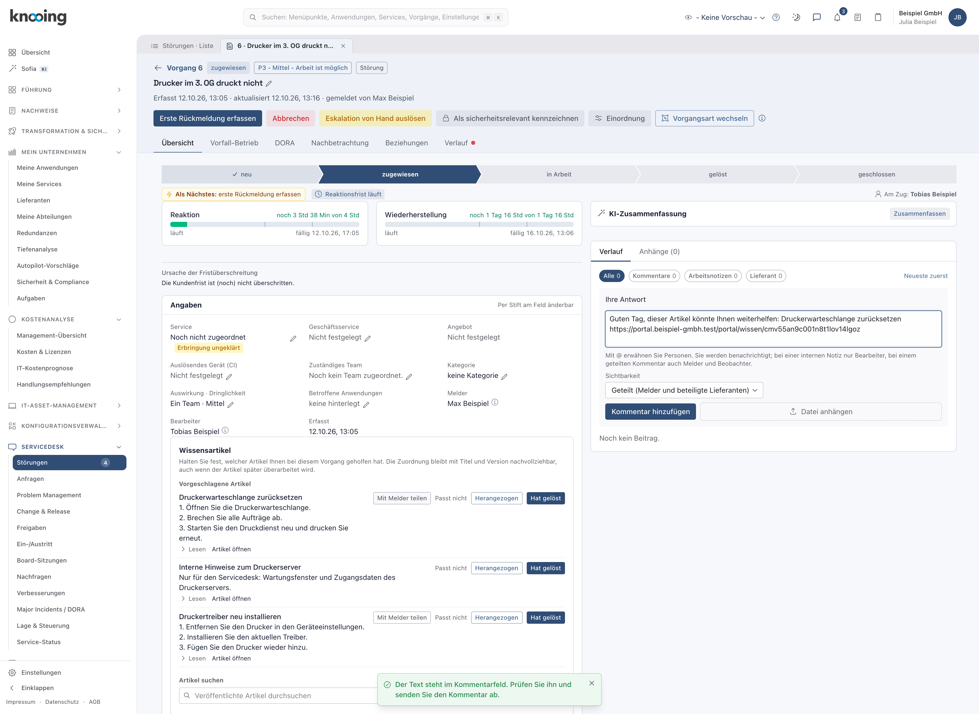
Task: Collapse the MEIN UNTERNEHMEN section
Action: tap(65, 152)
